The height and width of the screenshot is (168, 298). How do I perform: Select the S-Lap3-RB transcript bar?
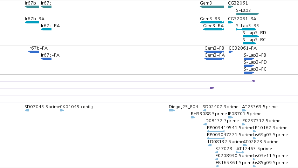click(x=246, y=29)
